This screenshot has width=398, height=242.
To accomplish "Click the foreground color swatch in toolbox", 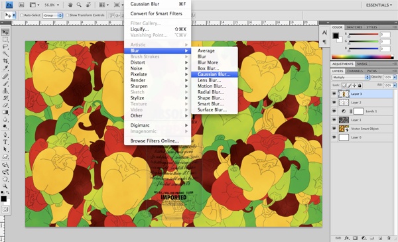I will pos(3,199).
